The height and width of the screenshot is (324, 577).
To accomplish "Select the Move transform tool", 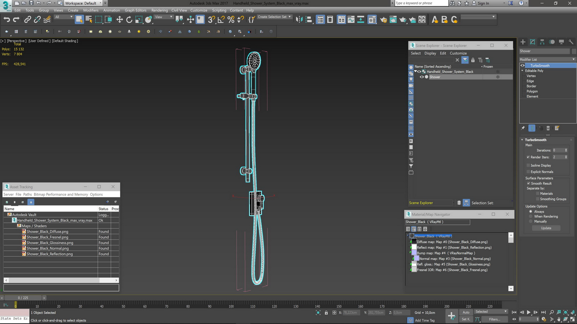I will click(x=119, y=19).
